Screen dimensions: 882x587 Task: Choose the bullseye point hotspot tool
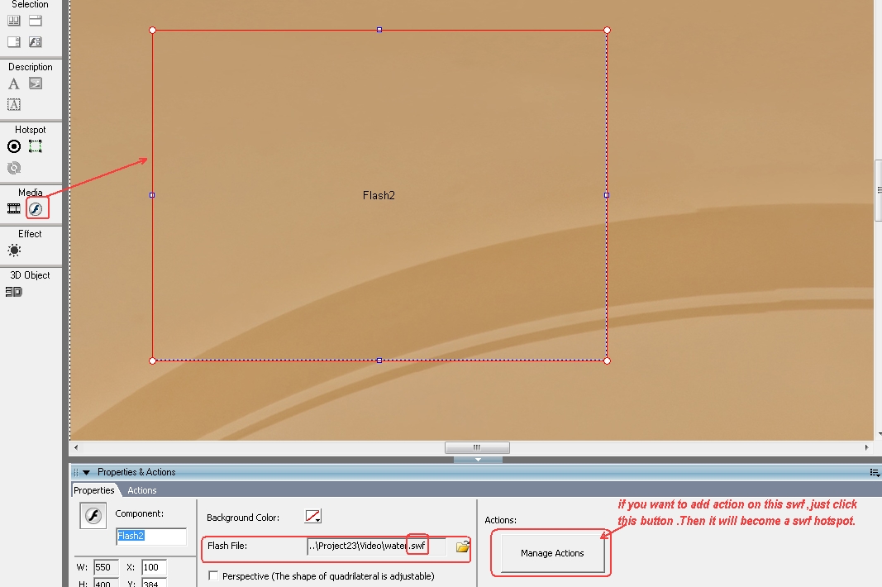(x=14, y=146)
